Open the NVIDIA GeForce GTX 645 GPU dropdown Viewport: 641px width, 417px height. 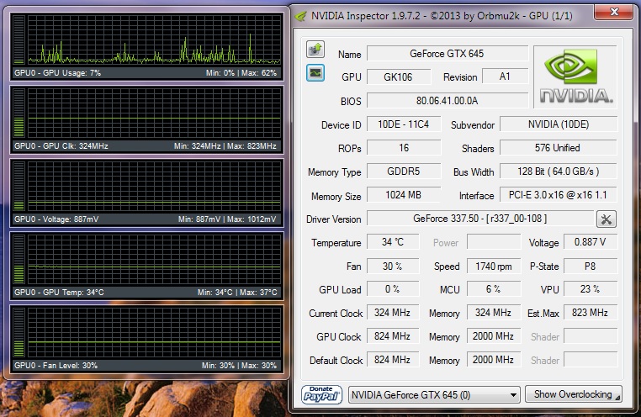pyautogui.click(x=434, y=395)
